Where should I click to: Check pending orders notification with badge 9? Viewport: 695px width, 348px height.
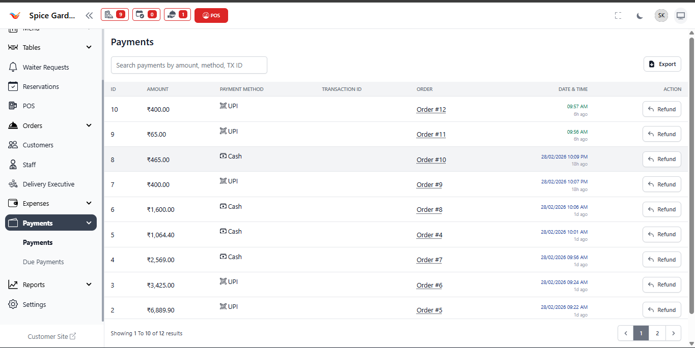(115, 15)
